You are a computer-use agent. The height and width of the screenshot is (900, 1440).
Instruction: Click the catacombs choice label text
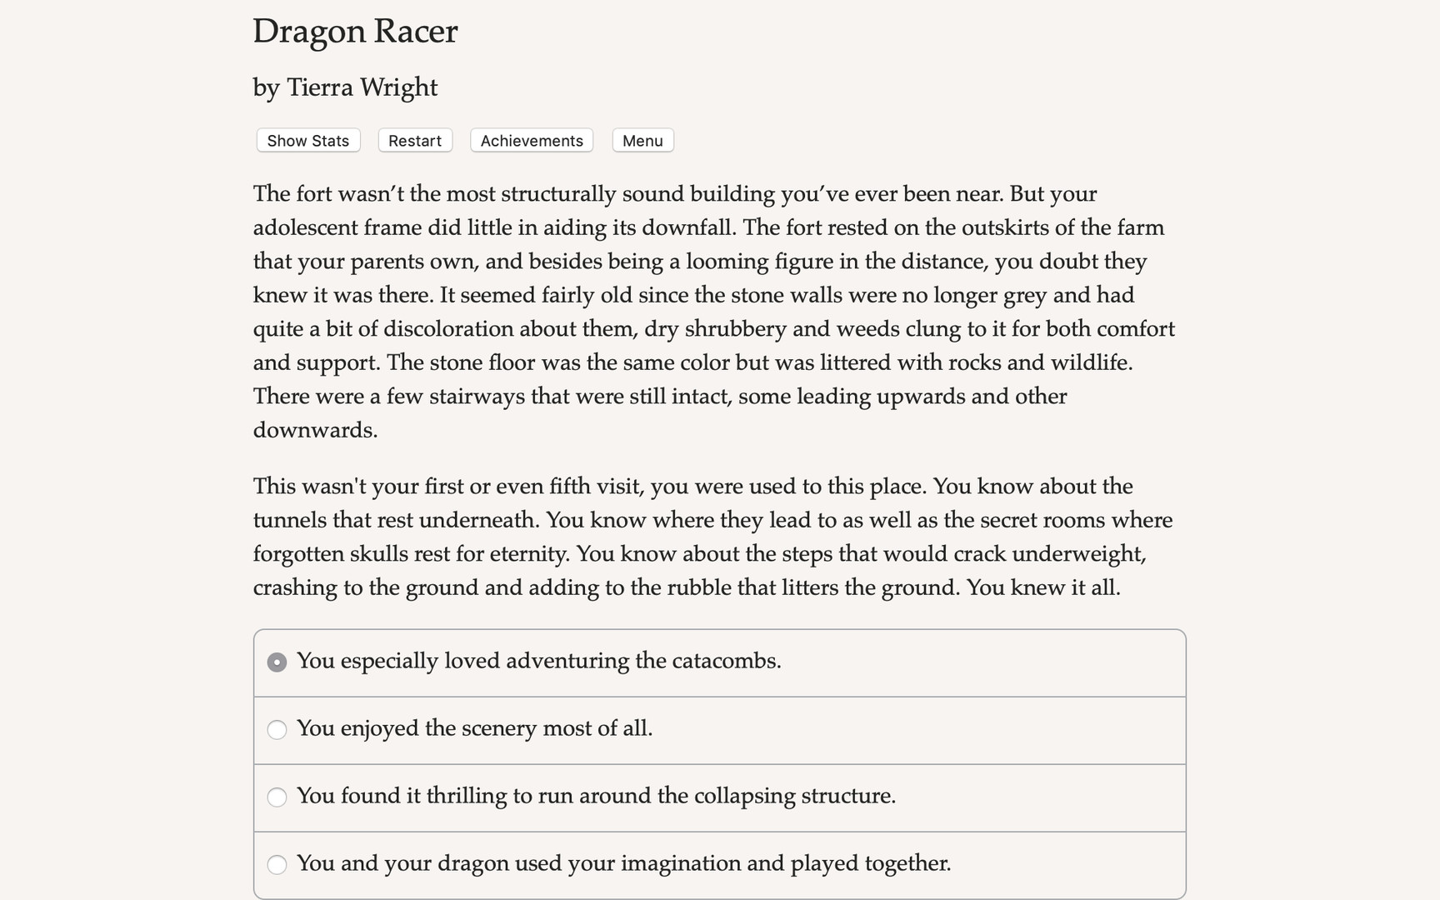point(540,661)
